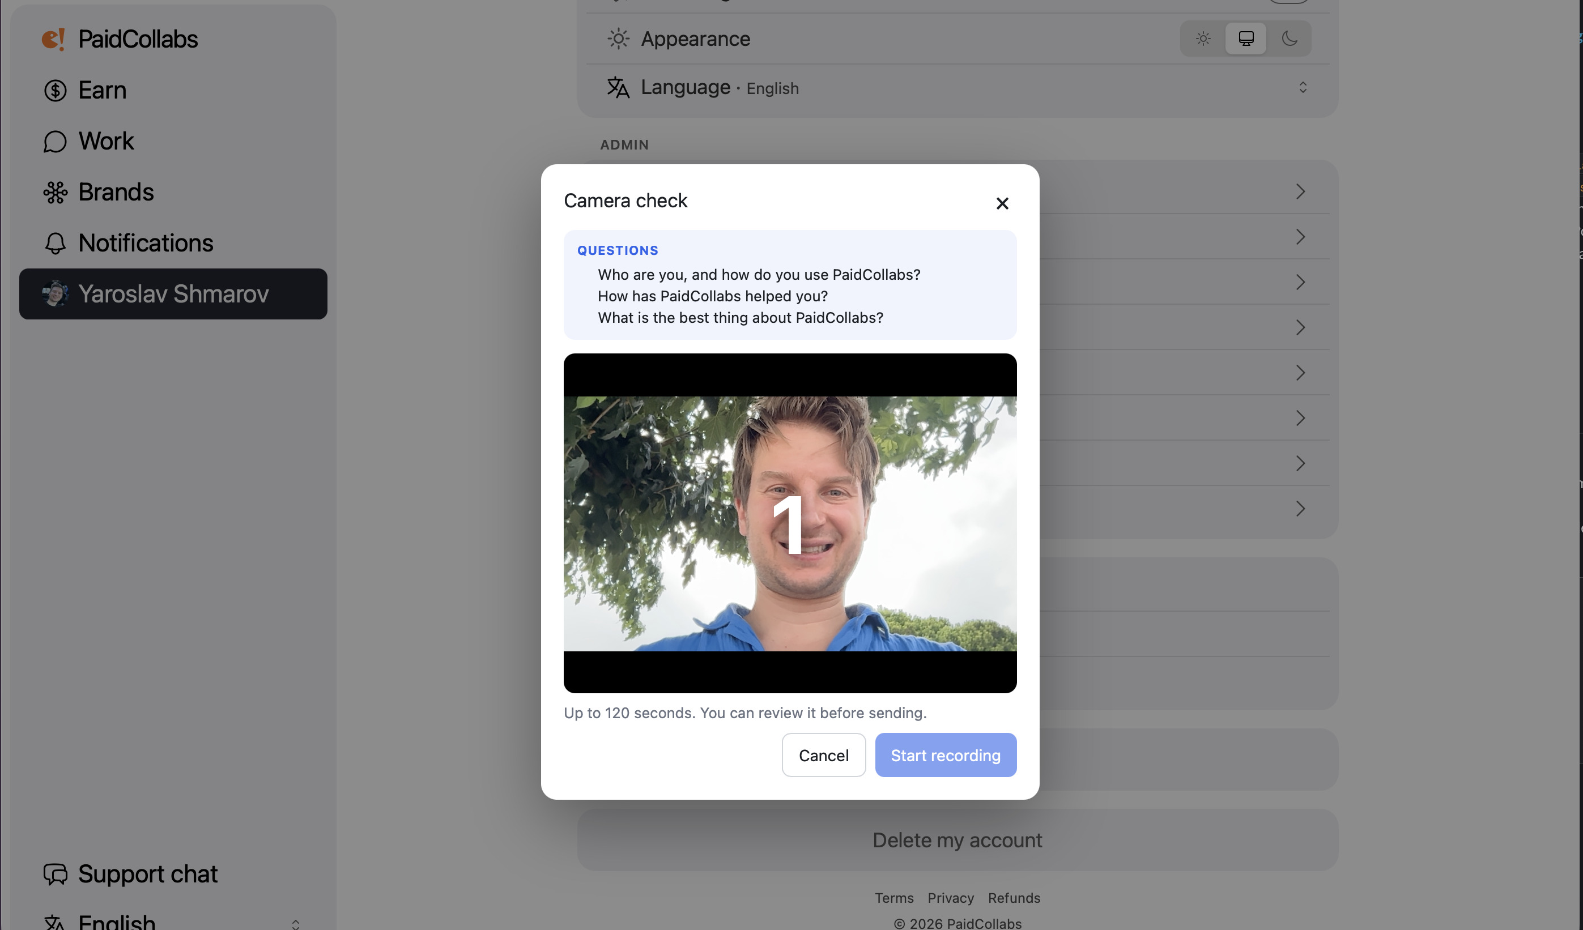Expand the eighth Admin row chevron
Image resolution: width=1583 pixels, height=930 pixels.
[1300, 508]
